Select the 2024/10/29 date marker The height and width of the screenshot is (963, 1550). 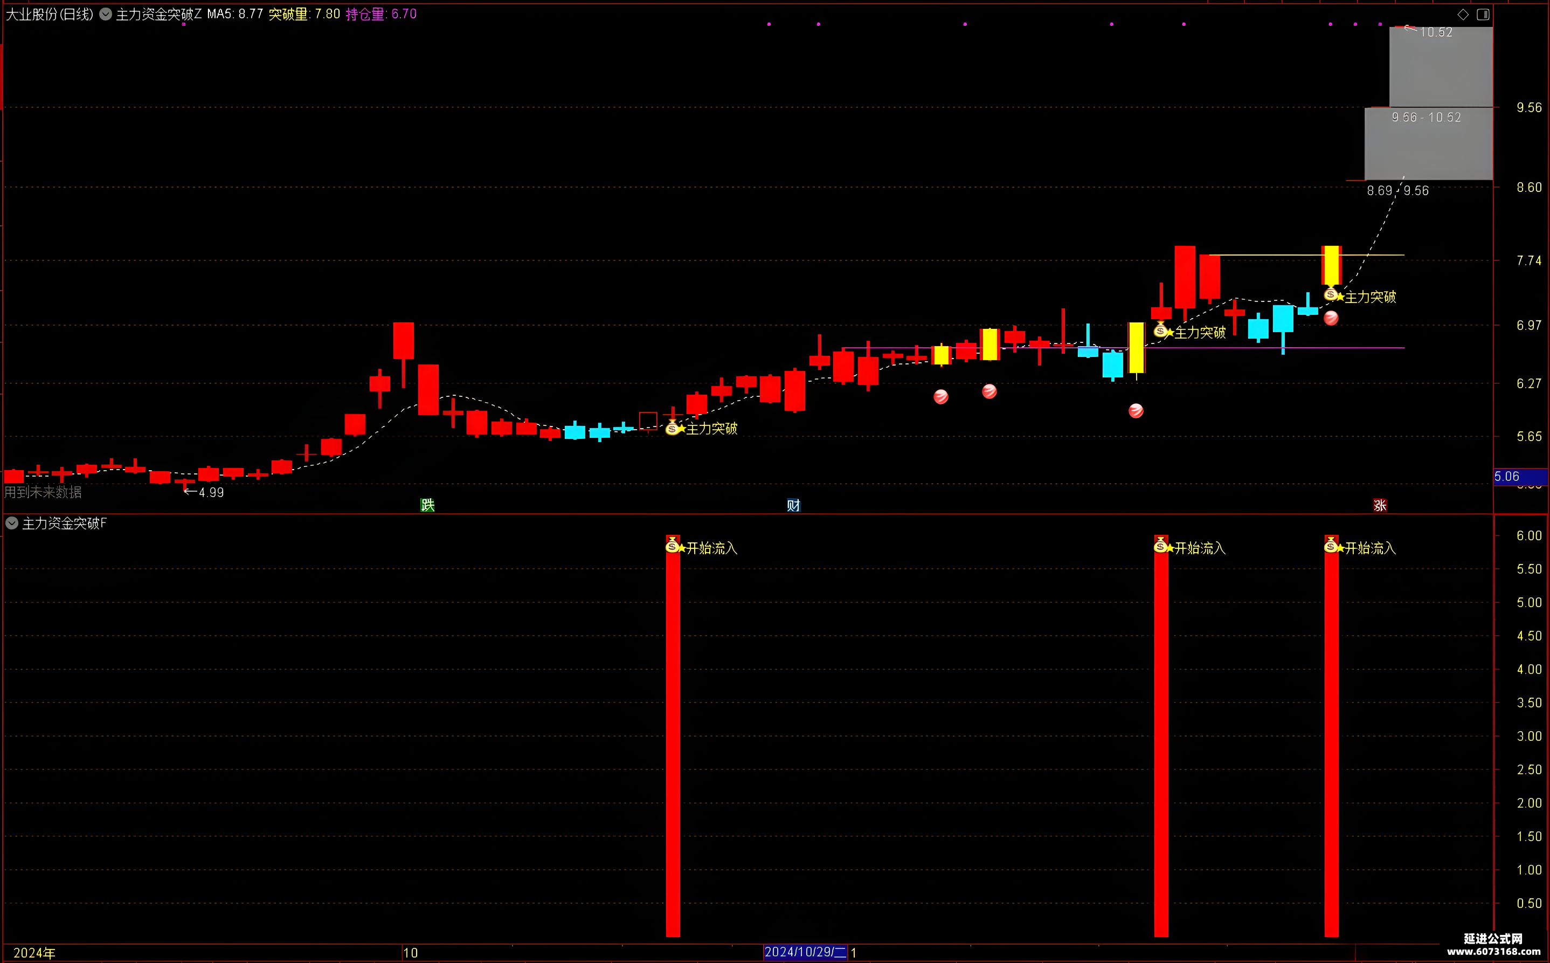tap(805, 952)
